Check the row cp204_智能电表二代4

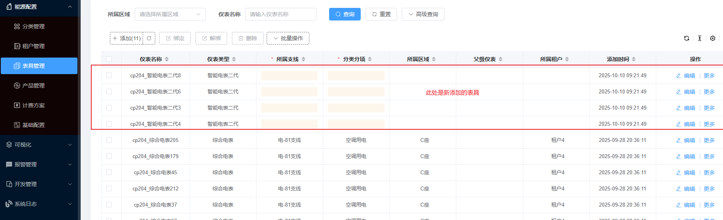(109, 124)
